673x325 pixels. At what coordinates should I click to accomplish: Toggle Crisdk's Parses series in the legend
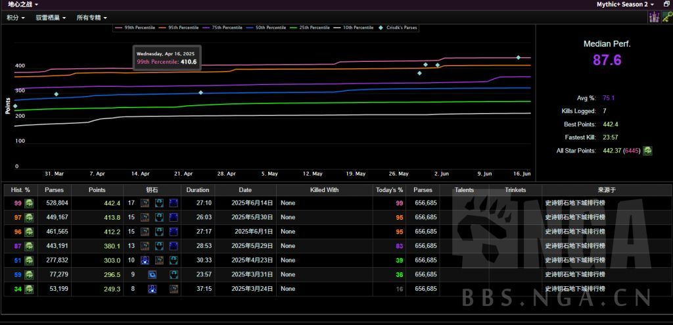(x=398, y=28)
